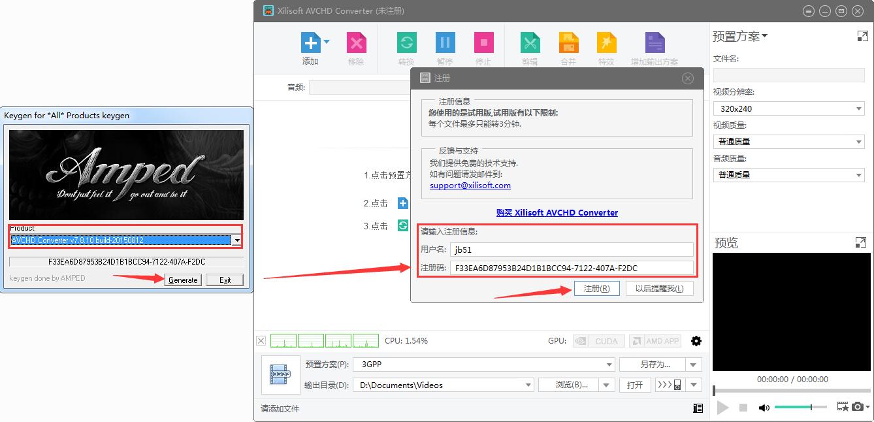Click the Merge (合并) toolbar icon

coord(568,43)
